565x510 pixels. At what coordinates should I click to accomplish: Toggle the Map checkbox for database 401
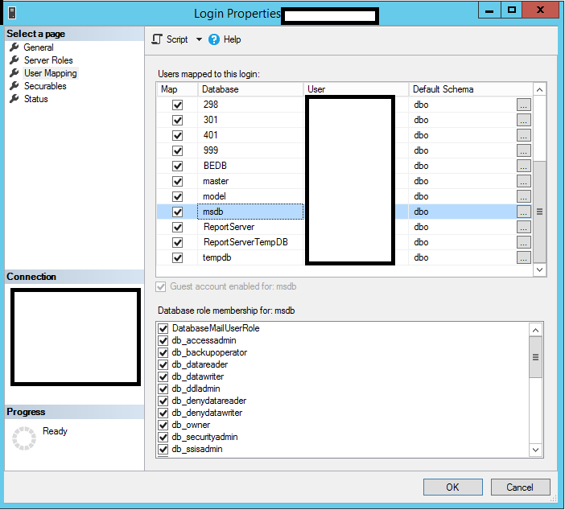pyautogui.click(x=177, y=135)
